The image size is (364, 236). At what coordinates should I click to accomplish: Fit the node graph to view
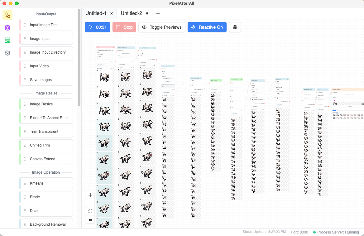point(90,211)
